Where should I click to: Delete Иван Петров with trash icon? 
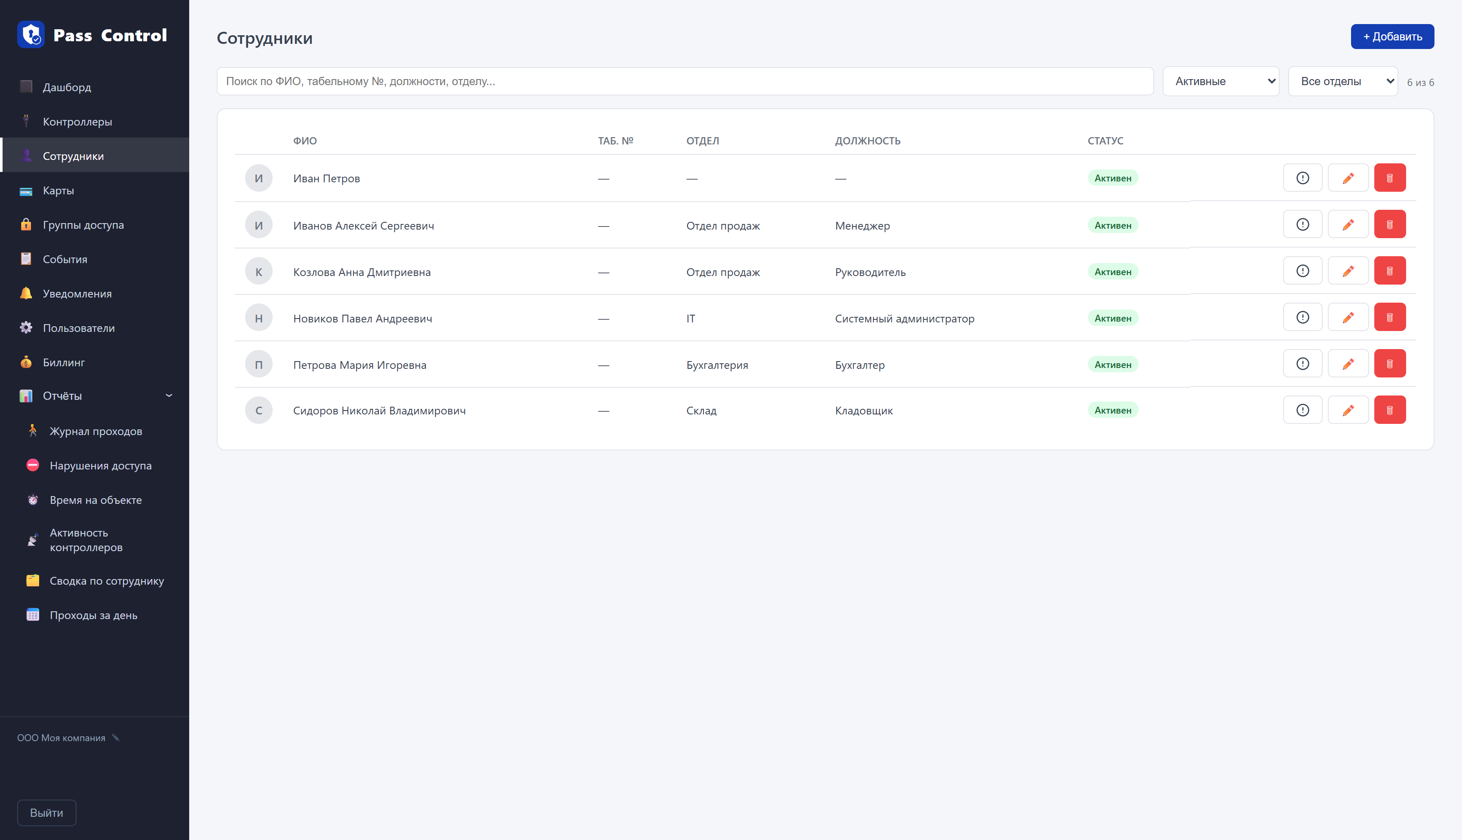coord(1389,178)
